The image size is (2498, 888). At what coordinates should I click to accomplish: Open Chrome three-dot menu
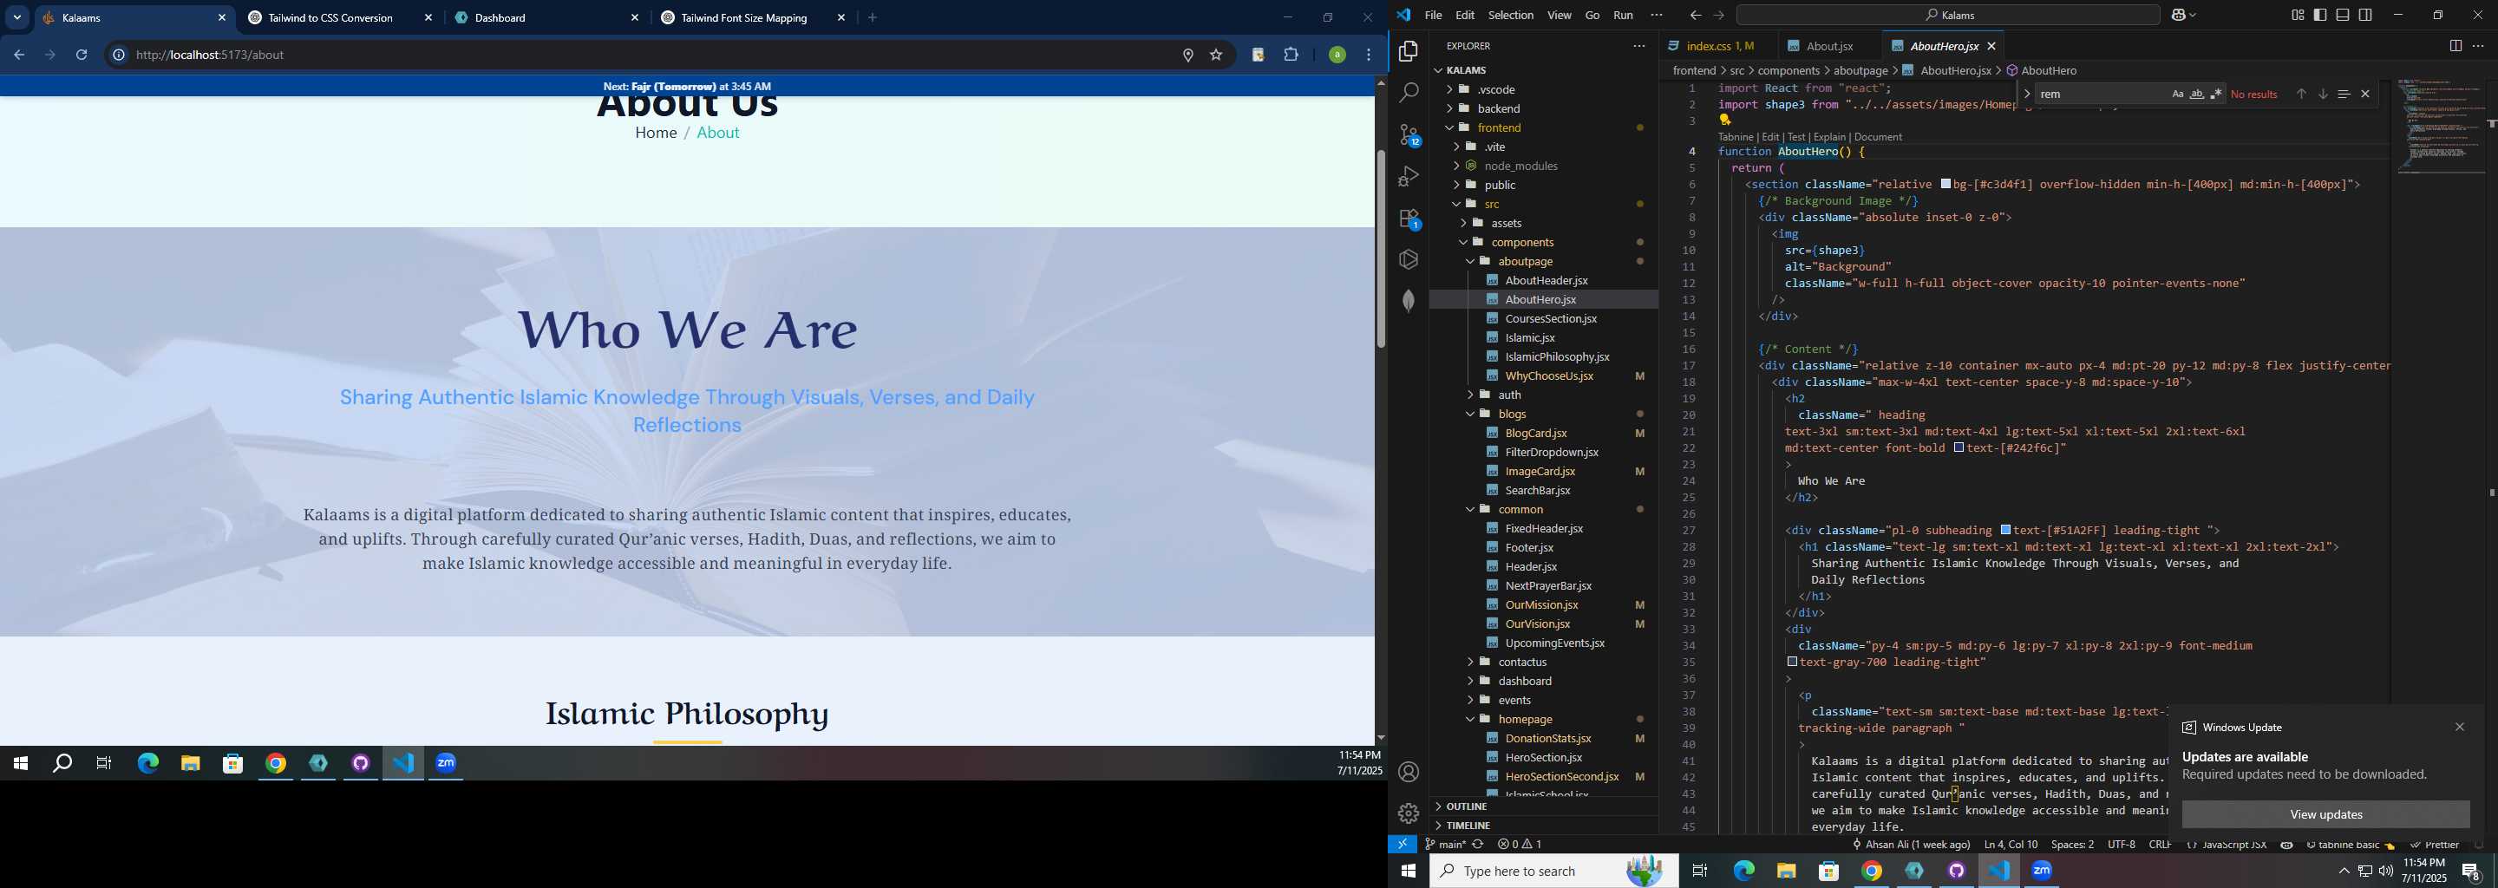pyautogui.click(x=1370, y=55)
